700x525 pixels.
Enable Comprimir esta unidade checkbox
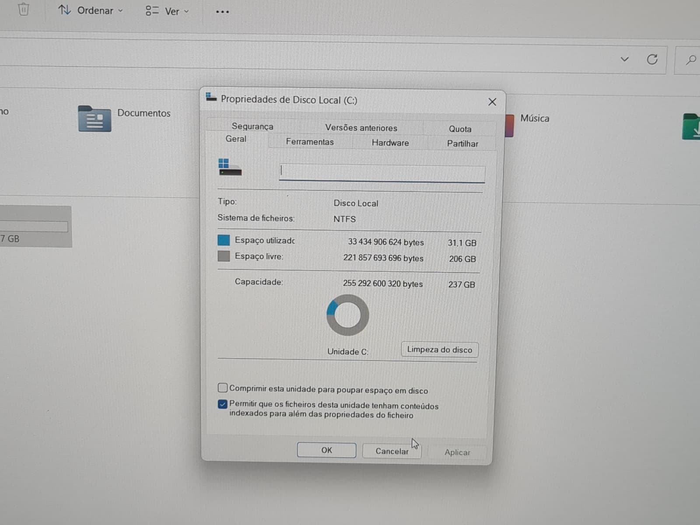coord(223,388)
